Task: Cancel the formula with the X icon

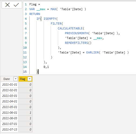Action: 8,5
